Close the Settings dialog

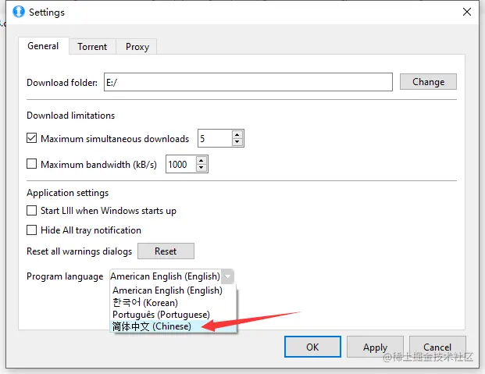tap(467, 12)
